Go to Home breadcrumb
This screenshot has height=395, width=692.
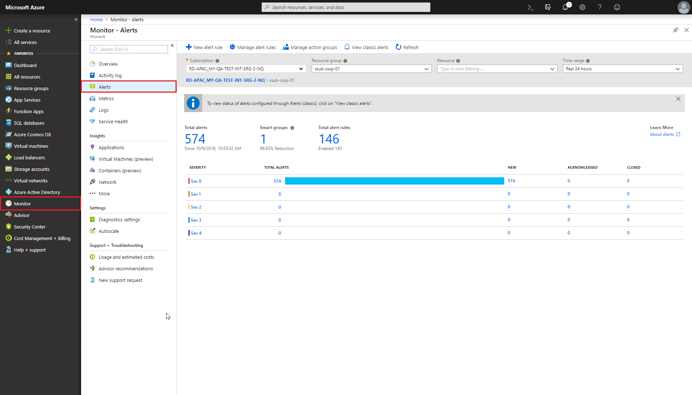click(x=96, y=20)
